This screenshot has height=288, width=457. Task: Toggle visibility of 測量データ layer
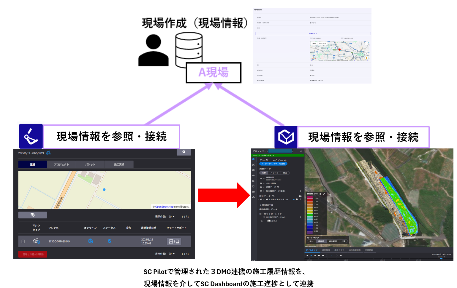[261, 187]
